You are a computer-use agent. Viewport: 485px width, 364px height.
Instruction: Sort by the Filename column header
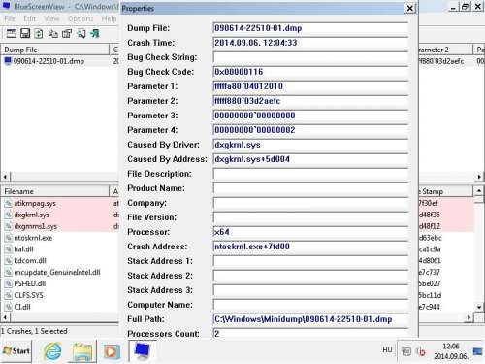(x=55, y=191)
